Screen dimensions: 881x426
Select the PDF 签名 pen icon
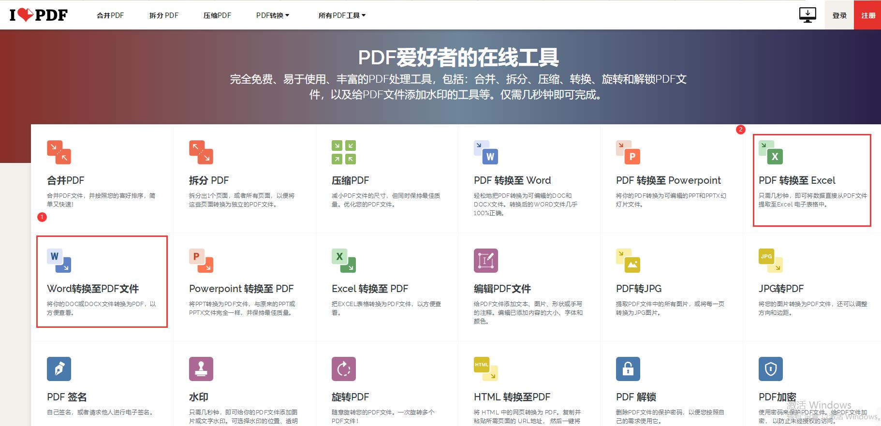(x=59, y=369)
